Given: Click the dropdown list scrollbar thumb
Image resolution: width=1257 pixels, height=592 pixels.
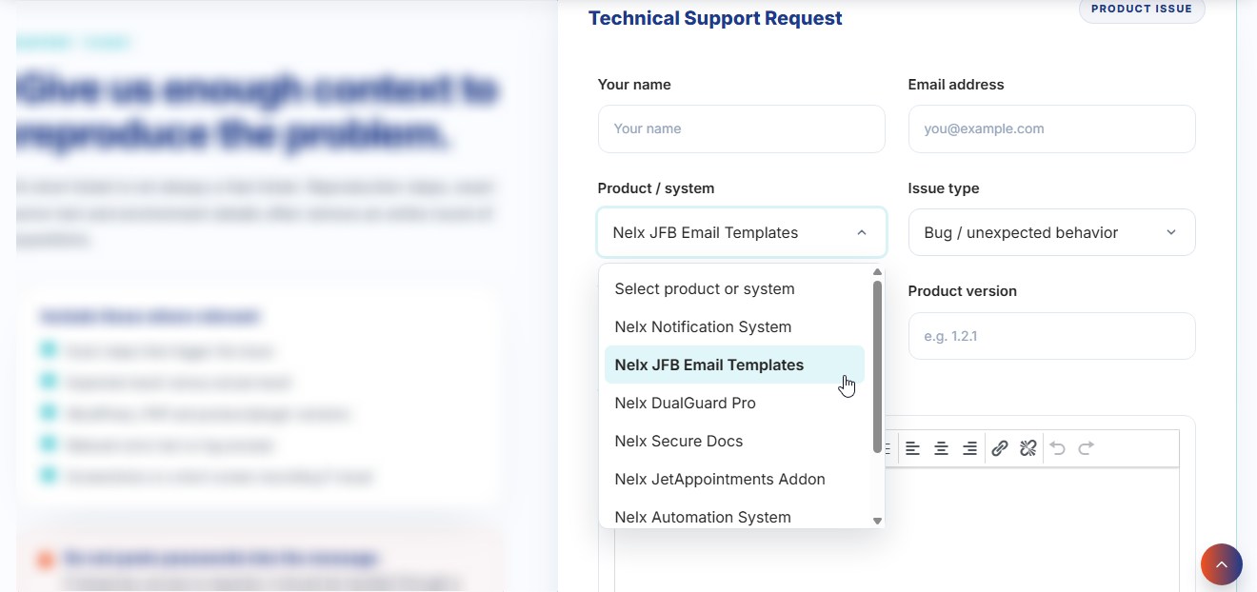Looking at the screenshot, I should [x=877, y=366].
